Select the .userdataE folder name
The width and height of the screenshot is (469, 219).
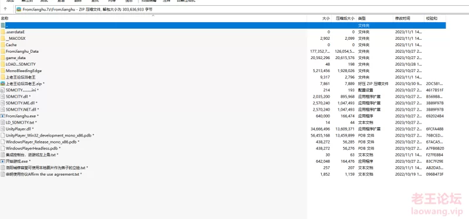point(15,32)
